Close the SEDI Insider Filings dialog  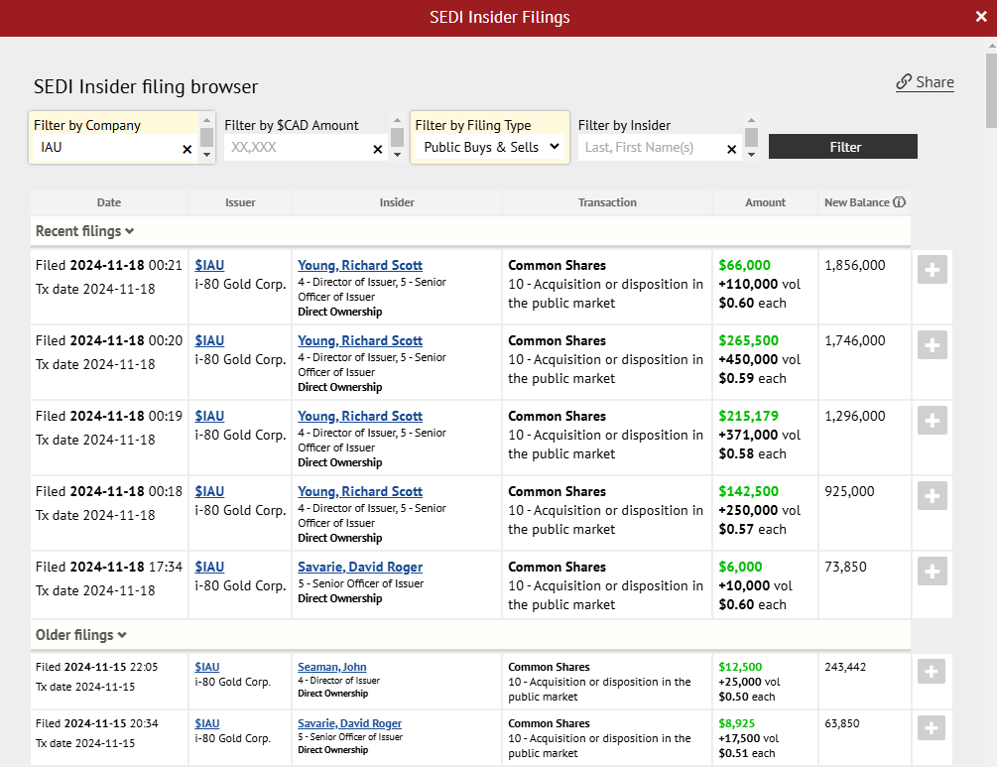tap(980, 17)
